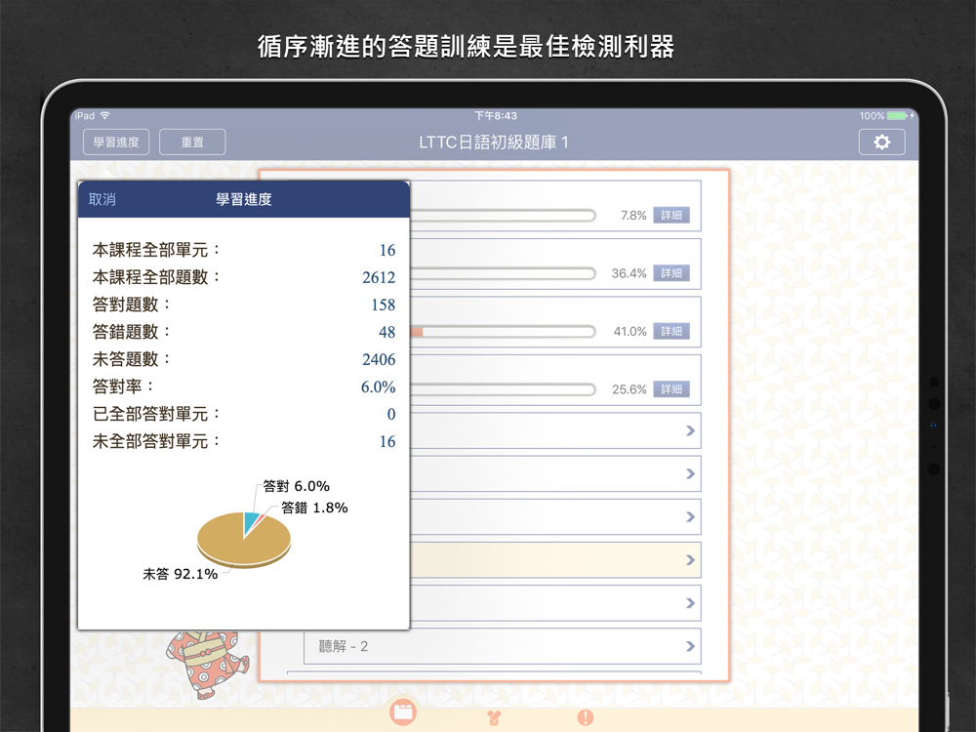The image size is (976, 732).
Task: Tap the 本課程全部單元 label
Action: tap(157, 250)
